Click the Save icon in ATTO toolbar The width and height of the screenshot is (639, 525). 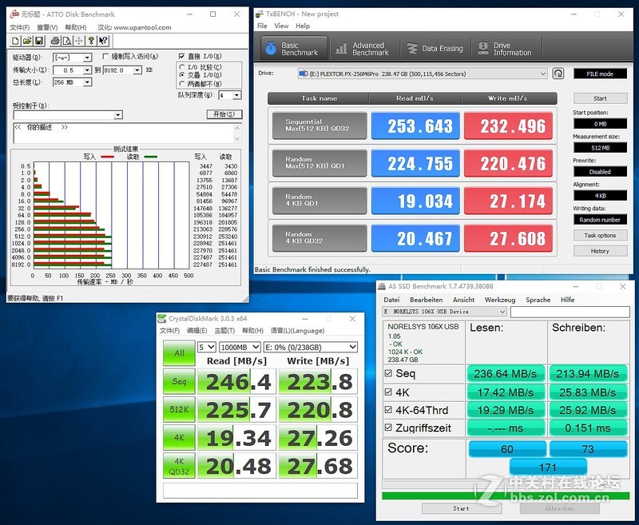coord(38,41)
